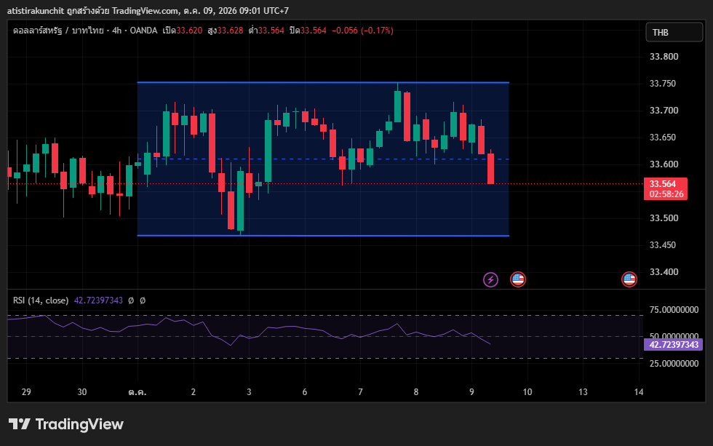The width and height of the screenshot is (713, 446).
Task: Click the atistirakunchit author name in header
Action: click(x=36, y=10)
